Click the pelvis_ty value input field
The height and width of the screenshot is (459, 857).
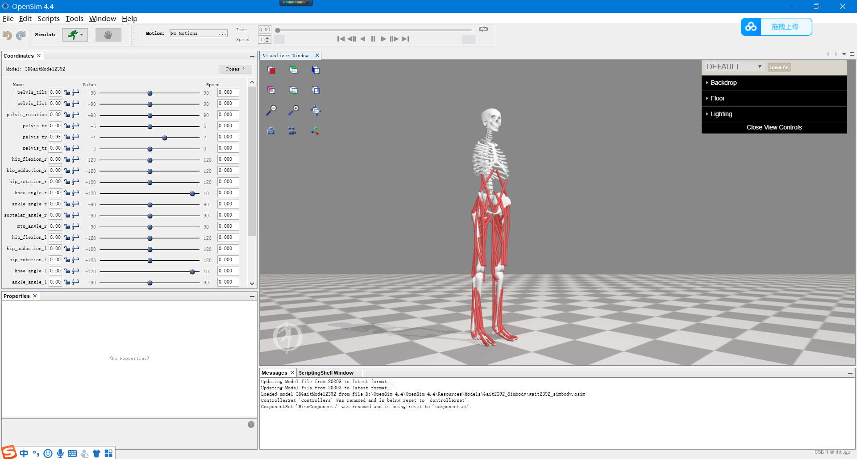pos(55,137)
